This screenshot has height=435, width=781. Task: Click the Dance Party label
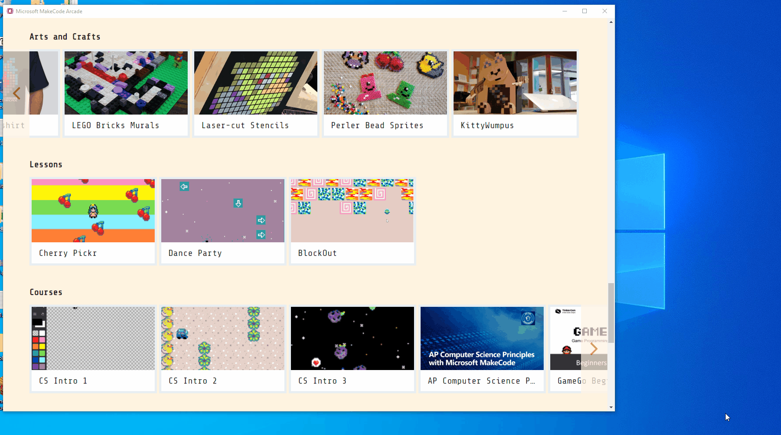[x=195, y=253]
